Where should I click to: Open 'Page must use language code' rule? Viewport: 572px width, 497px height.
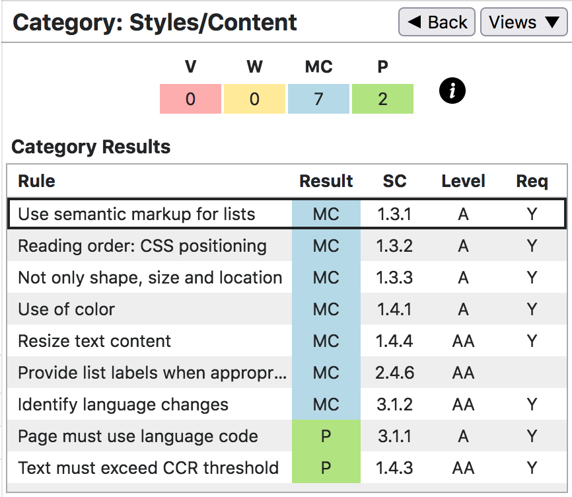click(x=137, y=436)
